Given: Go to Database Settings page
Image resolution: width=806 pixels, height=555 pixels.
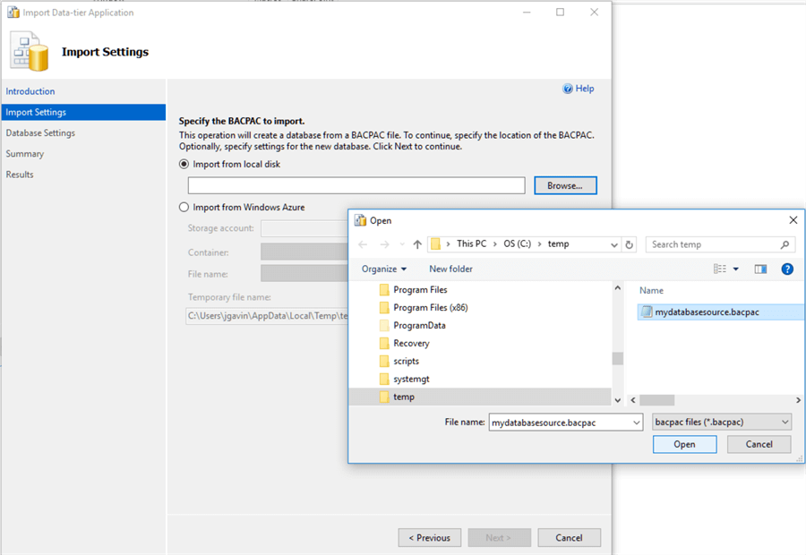Looking at the screenshot, I should [40, 132].
